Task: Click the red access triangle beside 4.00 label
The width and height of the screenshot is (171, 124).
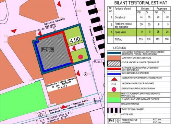Action: [74, 48]
